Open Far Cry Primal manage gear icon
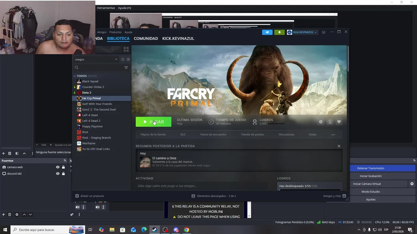The image size is (417, 234). pyautogui.click(x=321, y=122)
